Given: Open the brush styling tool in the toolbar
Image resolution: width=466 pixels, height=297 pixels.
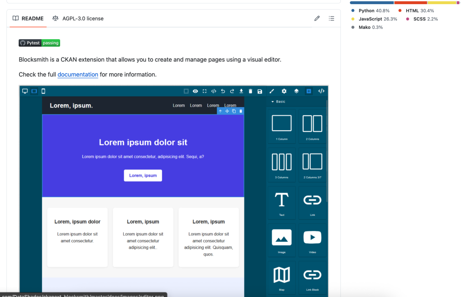Looking at the screenshot, I should (x=272, y=91).
